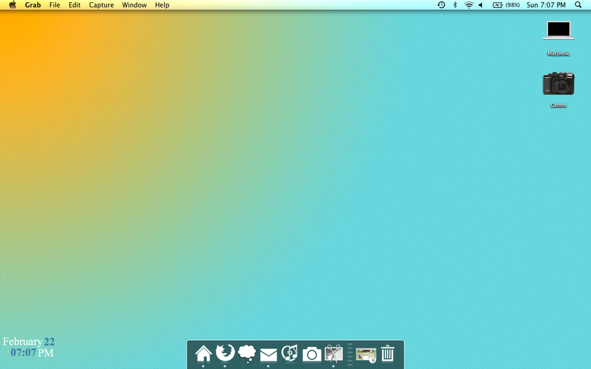Viewport: 591px width, 369px height.
Task: Open the Edit menu
Action: pos(74,5)
